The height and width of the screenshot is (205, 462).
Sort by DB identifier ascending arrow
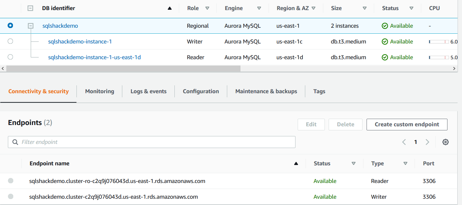(169, 9)
